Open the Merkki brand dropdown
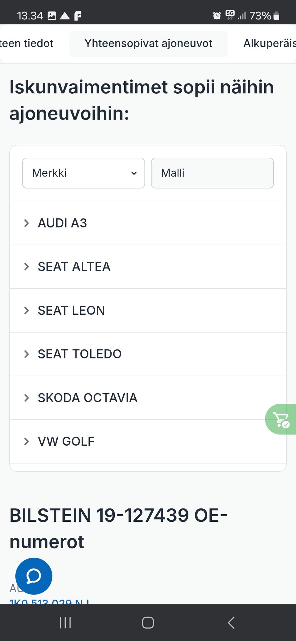 [83, 173]
